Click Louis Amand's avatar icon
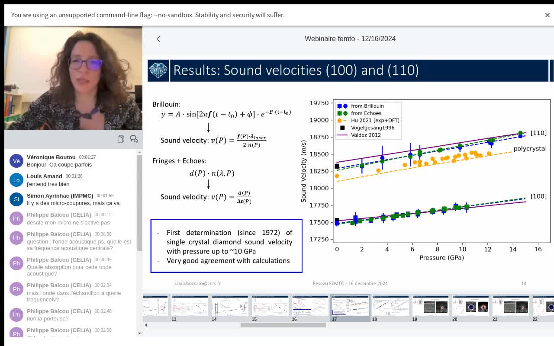Image resolution: width=554 pixels, height=346 pixels. point(16,180)
